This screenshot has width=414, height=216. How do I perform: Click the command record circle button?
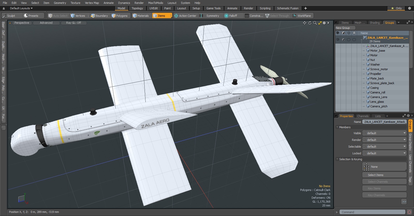click(x=409, y=212)
